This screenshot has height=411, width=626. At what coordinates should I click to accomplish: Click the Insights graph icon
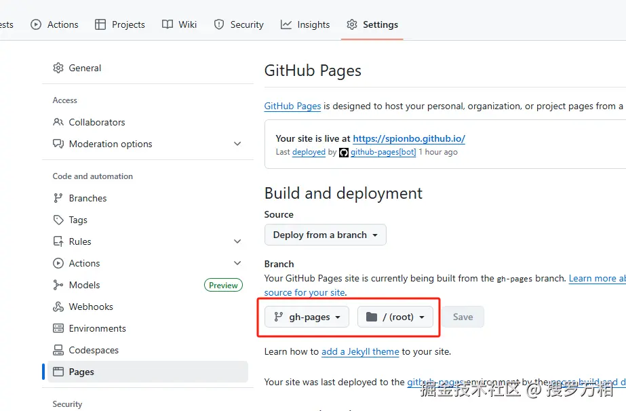pyautogui.click(x=286, y=24)
